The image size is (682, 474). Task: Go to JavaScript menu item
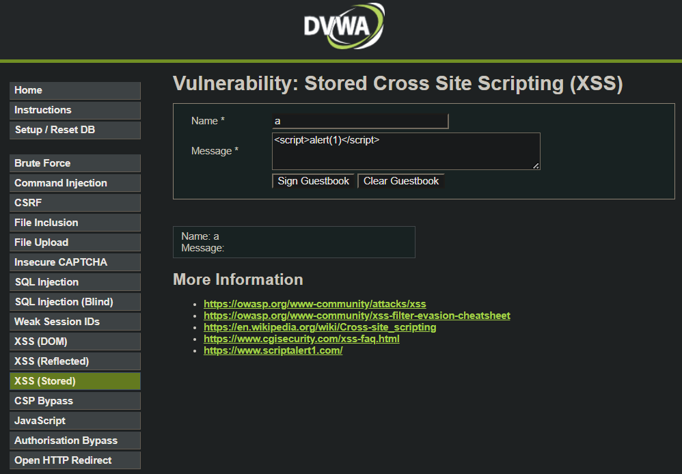(x=74, y=421)
